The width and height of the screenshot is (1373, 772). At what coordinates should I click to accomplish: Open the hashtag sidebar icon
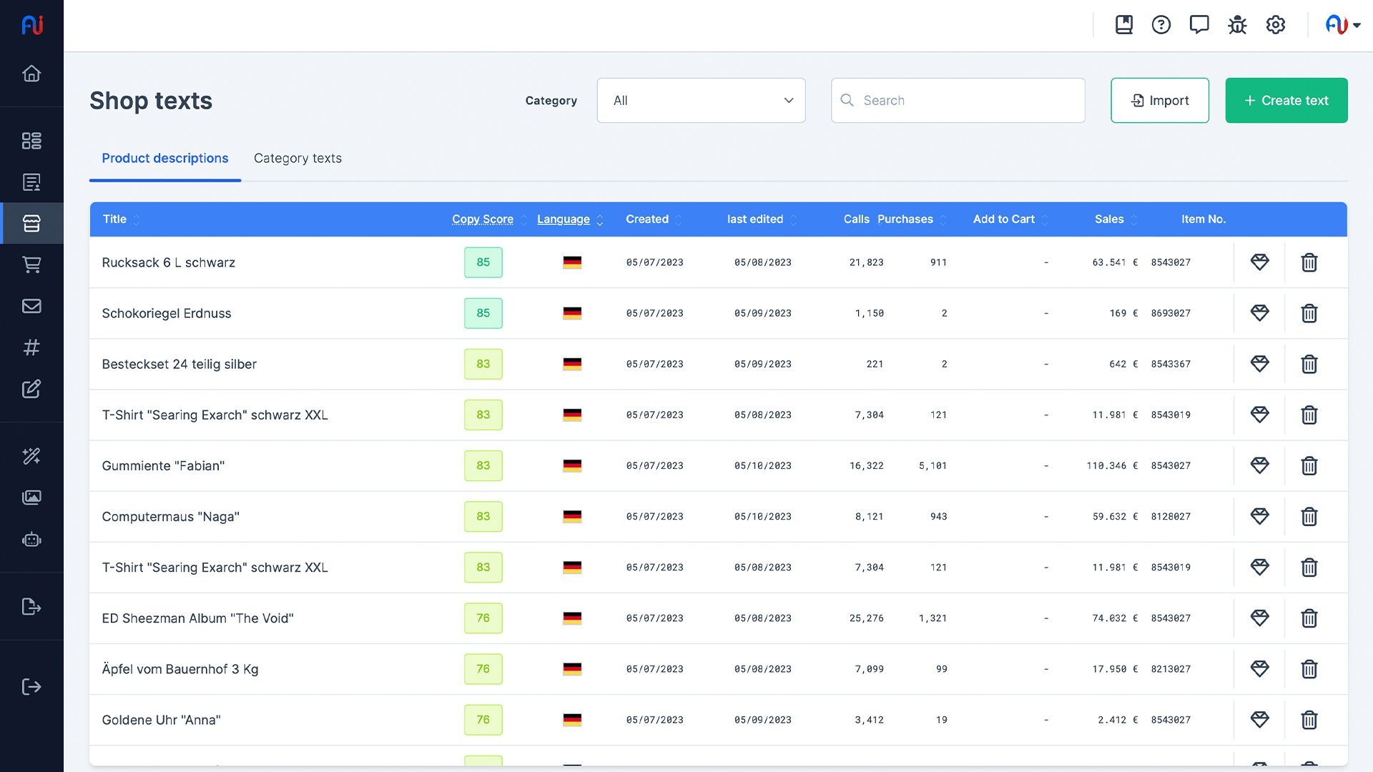tap(31, 347)
